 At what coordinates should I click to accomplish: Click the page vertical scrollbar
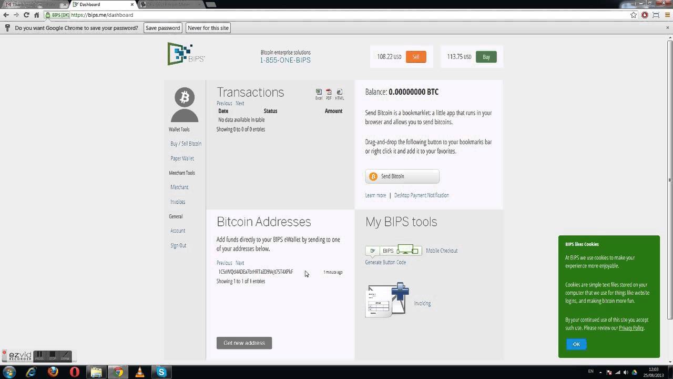(669, 179)
